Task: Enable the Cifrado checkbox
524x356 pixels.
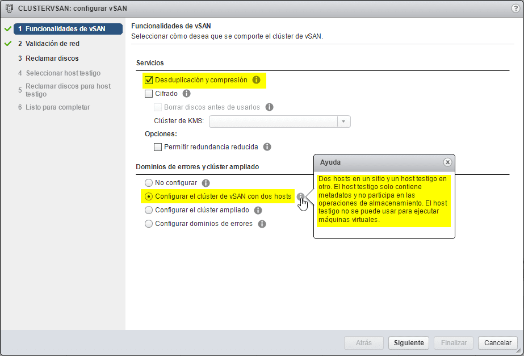Action: point(149,94)
